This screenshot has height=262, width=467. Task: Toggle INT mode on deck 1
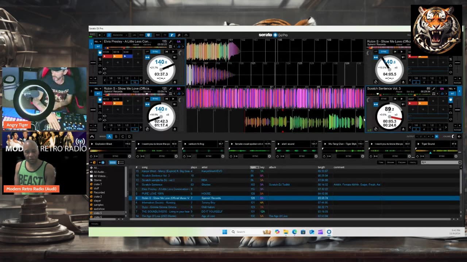98,47
